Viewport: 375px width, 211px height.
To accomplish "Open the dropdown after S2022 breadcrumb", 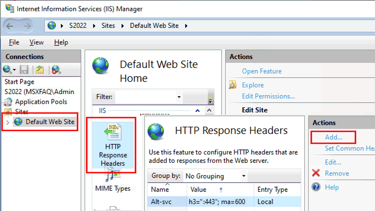I will point(94,26).
